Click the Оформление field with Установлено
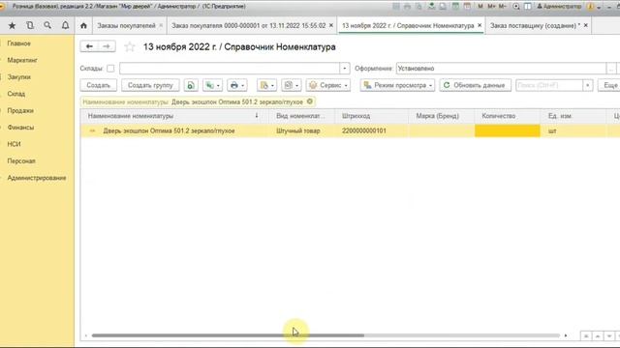Screen dimensions: 620x348 coord(502,69)
